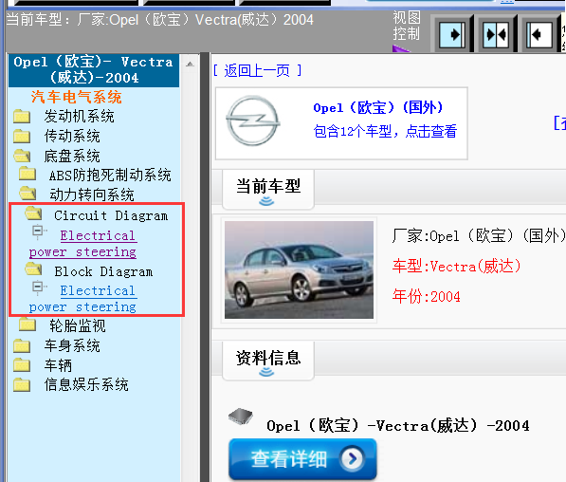Click the chip icon beside Opel-Vectra-2004
566x482 pixels.
pos(241,416)
